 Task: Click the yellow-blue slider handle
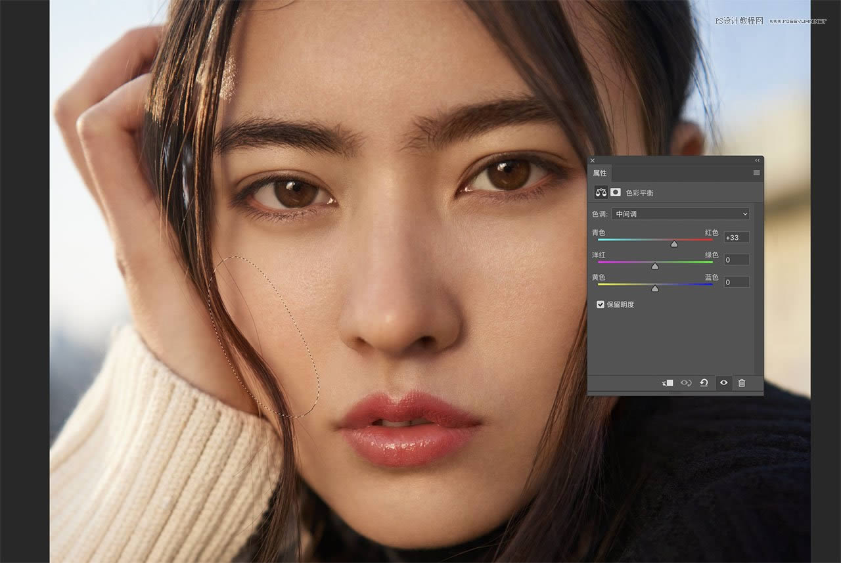point(655,288)
